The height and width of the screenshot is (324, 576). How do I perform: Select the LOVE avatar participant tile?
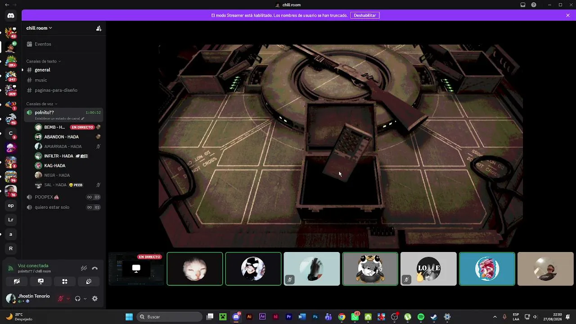[x=428, y=269]
